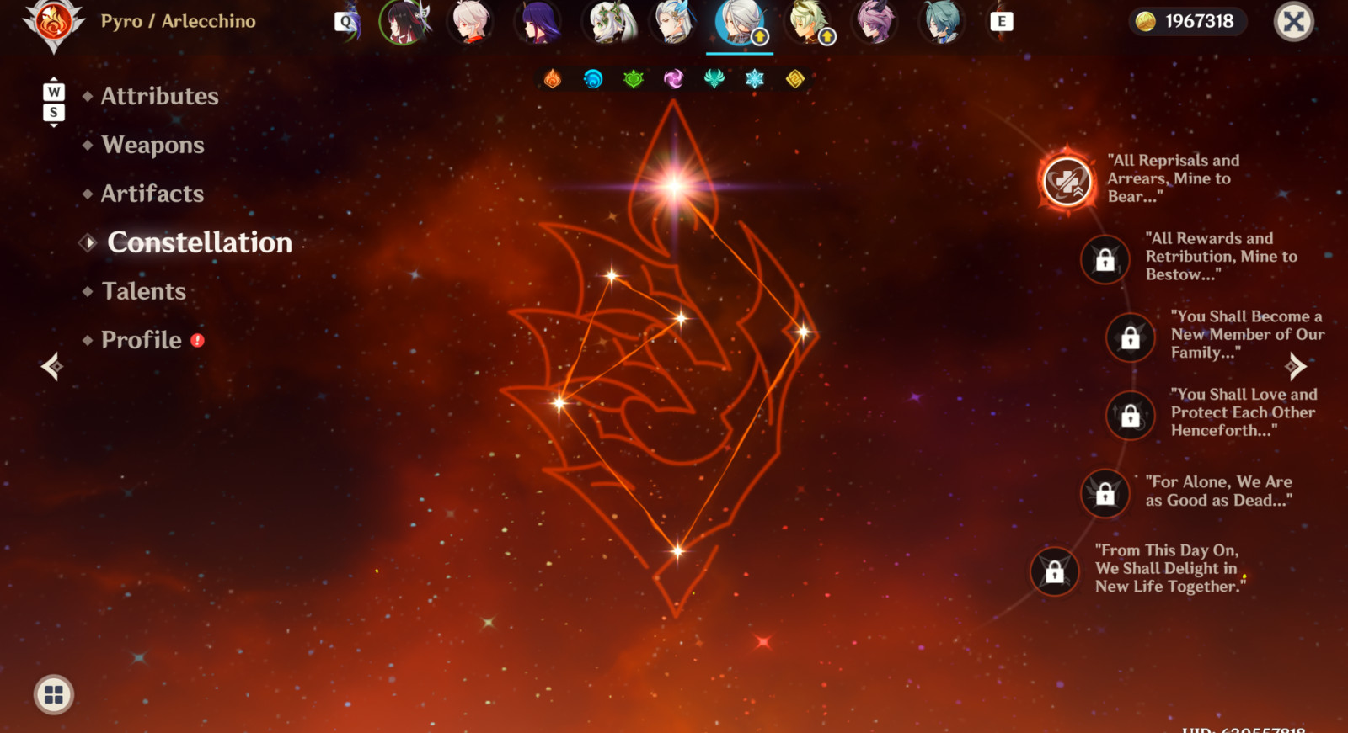Go to the next character with the right arrow
This screenshot has height=733, width=1348.
pyautogui.click(x=1296, y=366)
